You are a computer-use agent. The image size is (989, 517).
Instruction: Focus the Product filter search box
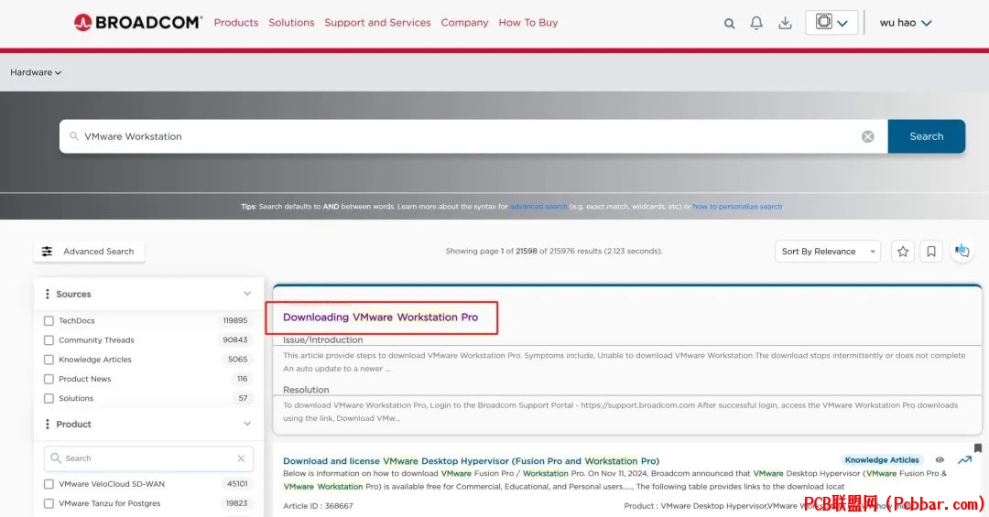click(x=149, y=458)
